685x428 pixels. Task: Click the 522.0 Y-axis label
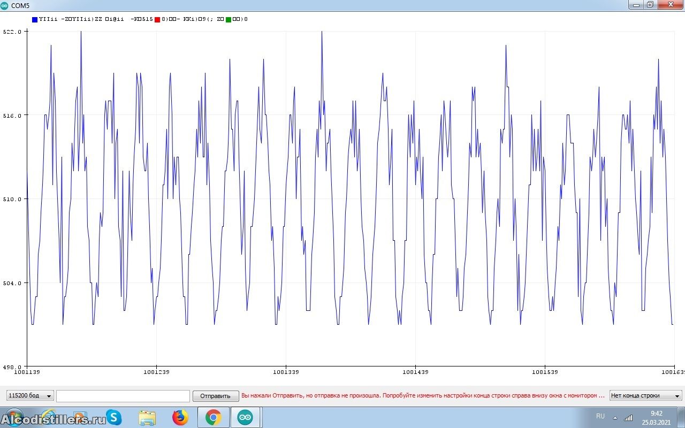pyautogui.click(x=12, y=32)
